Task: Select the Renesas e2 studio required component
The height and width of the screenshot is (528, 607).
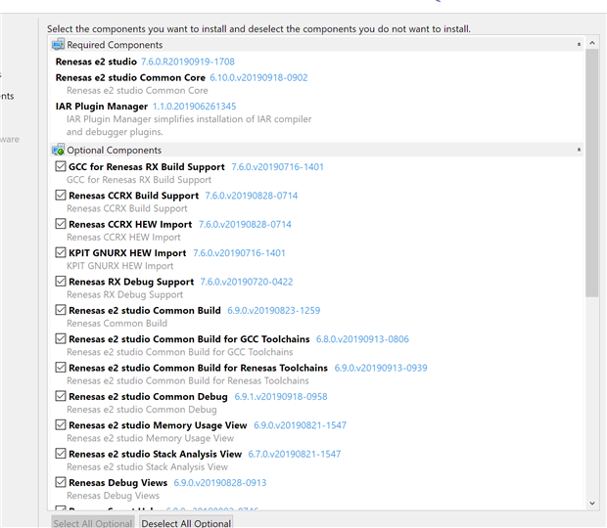Action: pyautogui.click(x=96, y=62)
